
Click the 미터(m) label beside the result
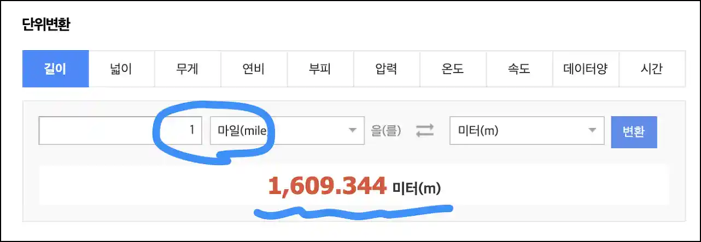point(417,189)
